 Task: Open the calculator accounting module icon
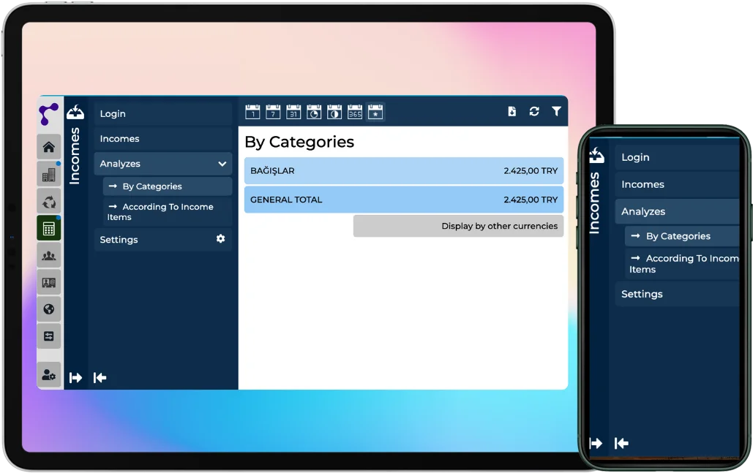point(49,228)
